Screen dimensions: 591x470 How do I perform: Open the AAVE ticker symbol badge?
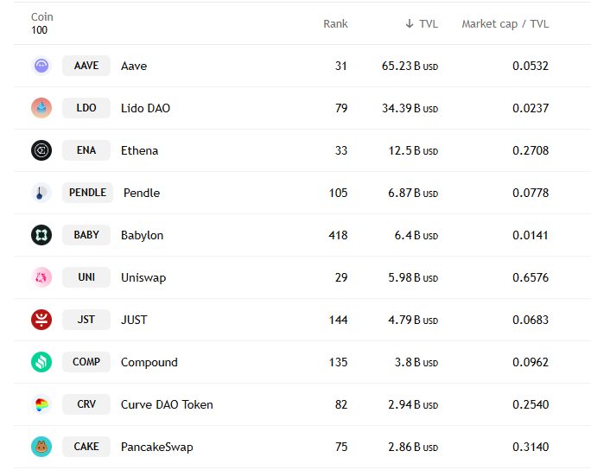tap(86, 66)
